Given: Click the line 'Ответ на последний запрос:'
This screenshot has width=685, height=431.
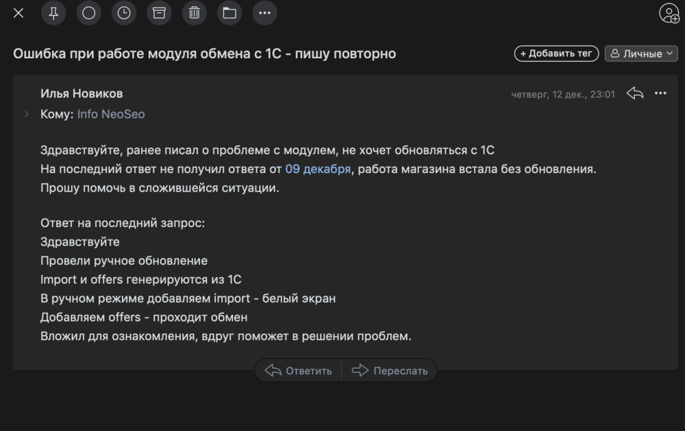Looking at the screenshot, I should [x=123, y=223].
